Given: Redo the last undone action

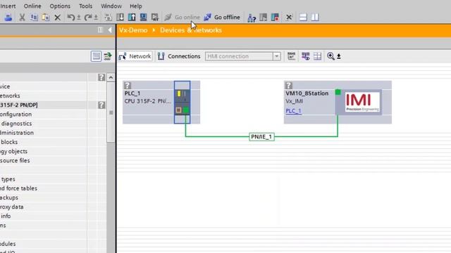Looking at the screenshot, I should pyautogui.click(x=88, y=17).
